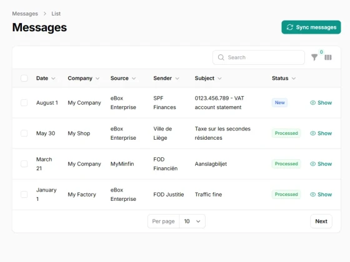
Task: Click the eye icon in August 1 row
Action: (312, 103)
